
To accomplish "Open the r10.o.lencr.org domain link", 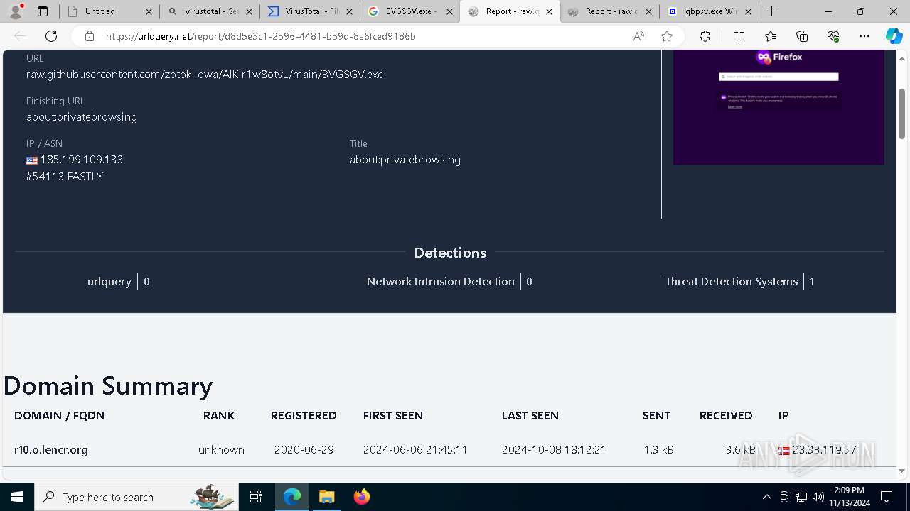I will pos(51,450).
